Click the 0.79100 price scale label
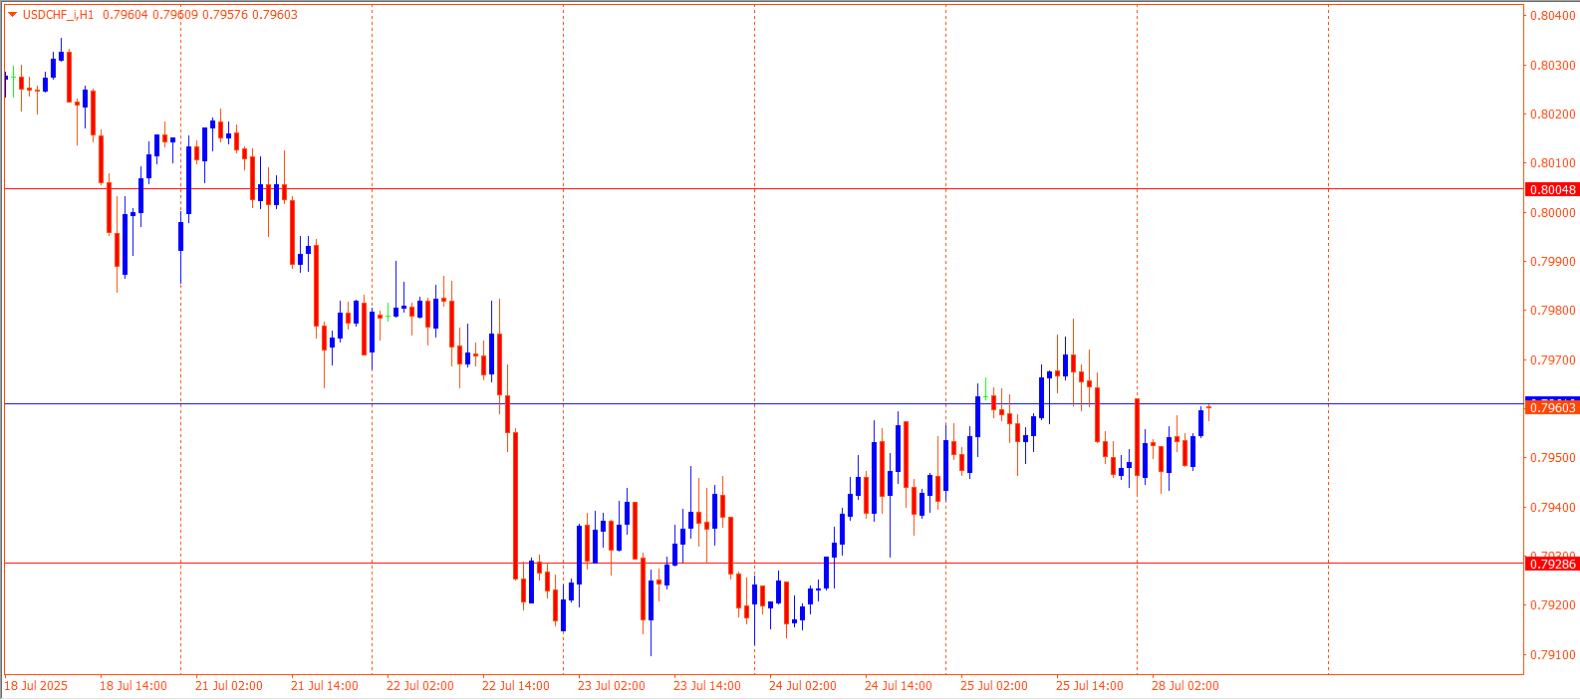Viewport: 1580px width, 700px height. 1552,655
